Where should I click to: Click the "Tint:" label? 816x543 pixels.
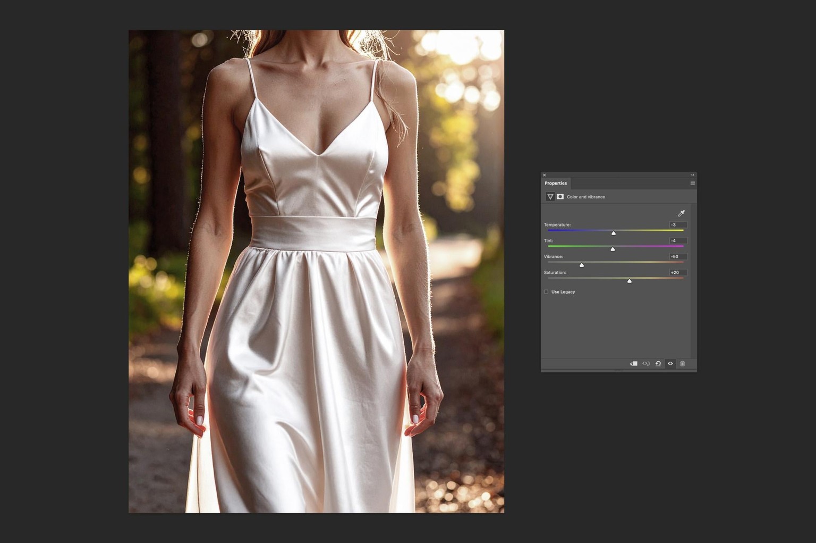pos(548,241)
